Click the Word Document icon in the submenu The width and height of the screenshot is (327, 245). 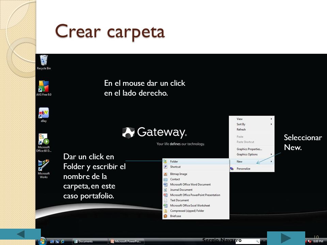click(x=166, y=184)
